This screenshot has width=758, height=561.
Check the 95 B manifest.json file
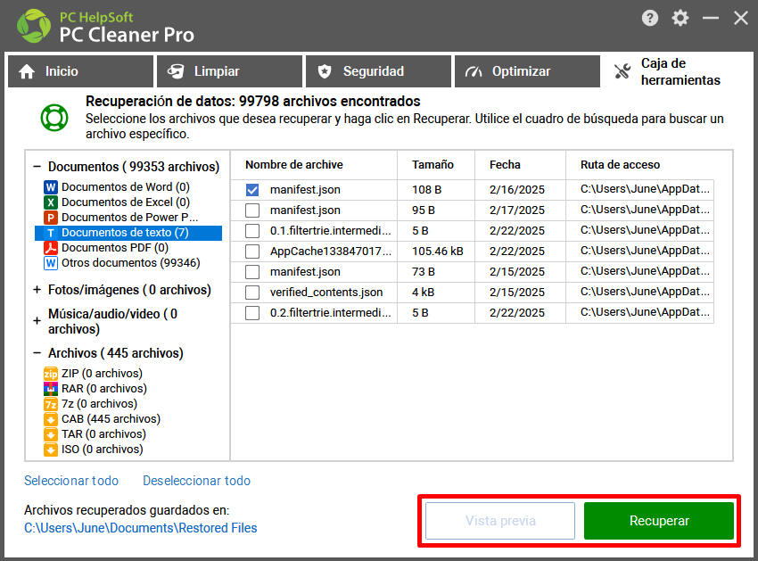point(252,210)
